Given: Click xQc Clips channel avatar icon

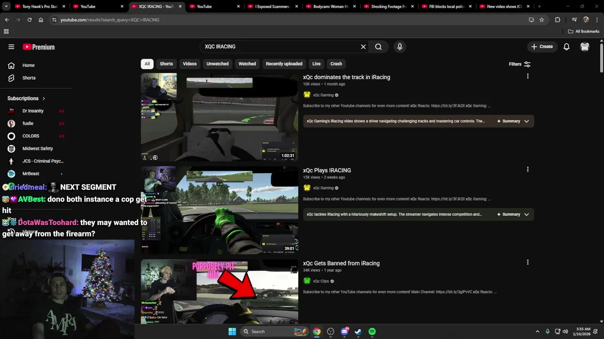Looking at the screenshot, I should coord(307,281).
